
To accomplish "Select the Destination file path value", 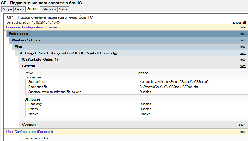I will click(x=169, y=87).
